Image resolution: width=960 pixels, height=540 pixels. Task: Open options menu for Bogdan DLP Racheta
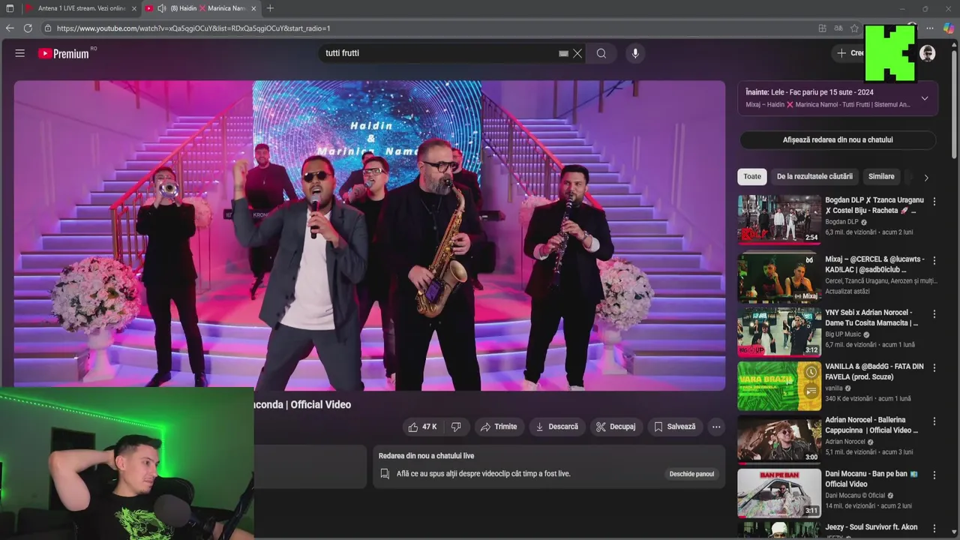pyautogui.click(x=934, y=201)
